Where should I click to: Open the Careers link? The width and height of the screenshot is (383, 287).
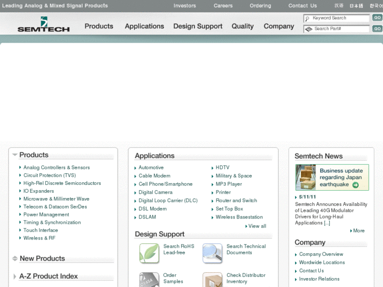point(223,6)
